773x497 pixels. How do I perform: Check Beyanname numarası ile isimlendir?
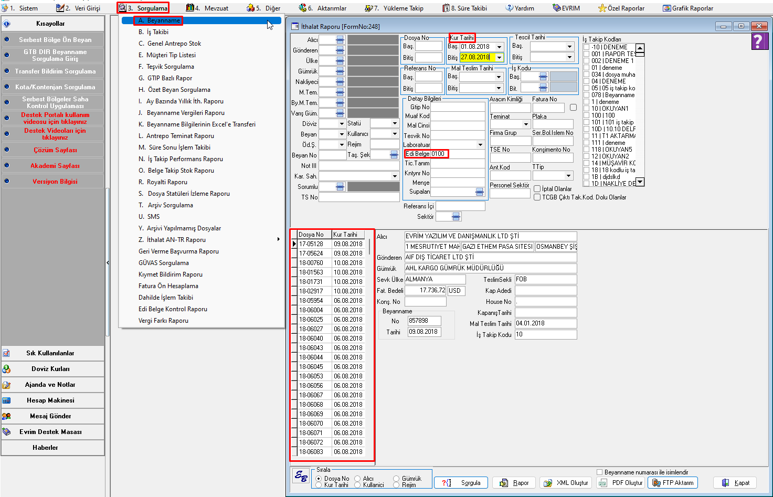pyautogui.click(x=599, y=472)
